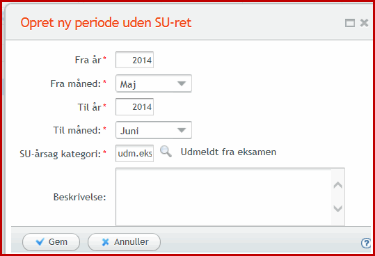
Task: Focus the Til år field
Action: pyautogui.click(x=135, y=106)
